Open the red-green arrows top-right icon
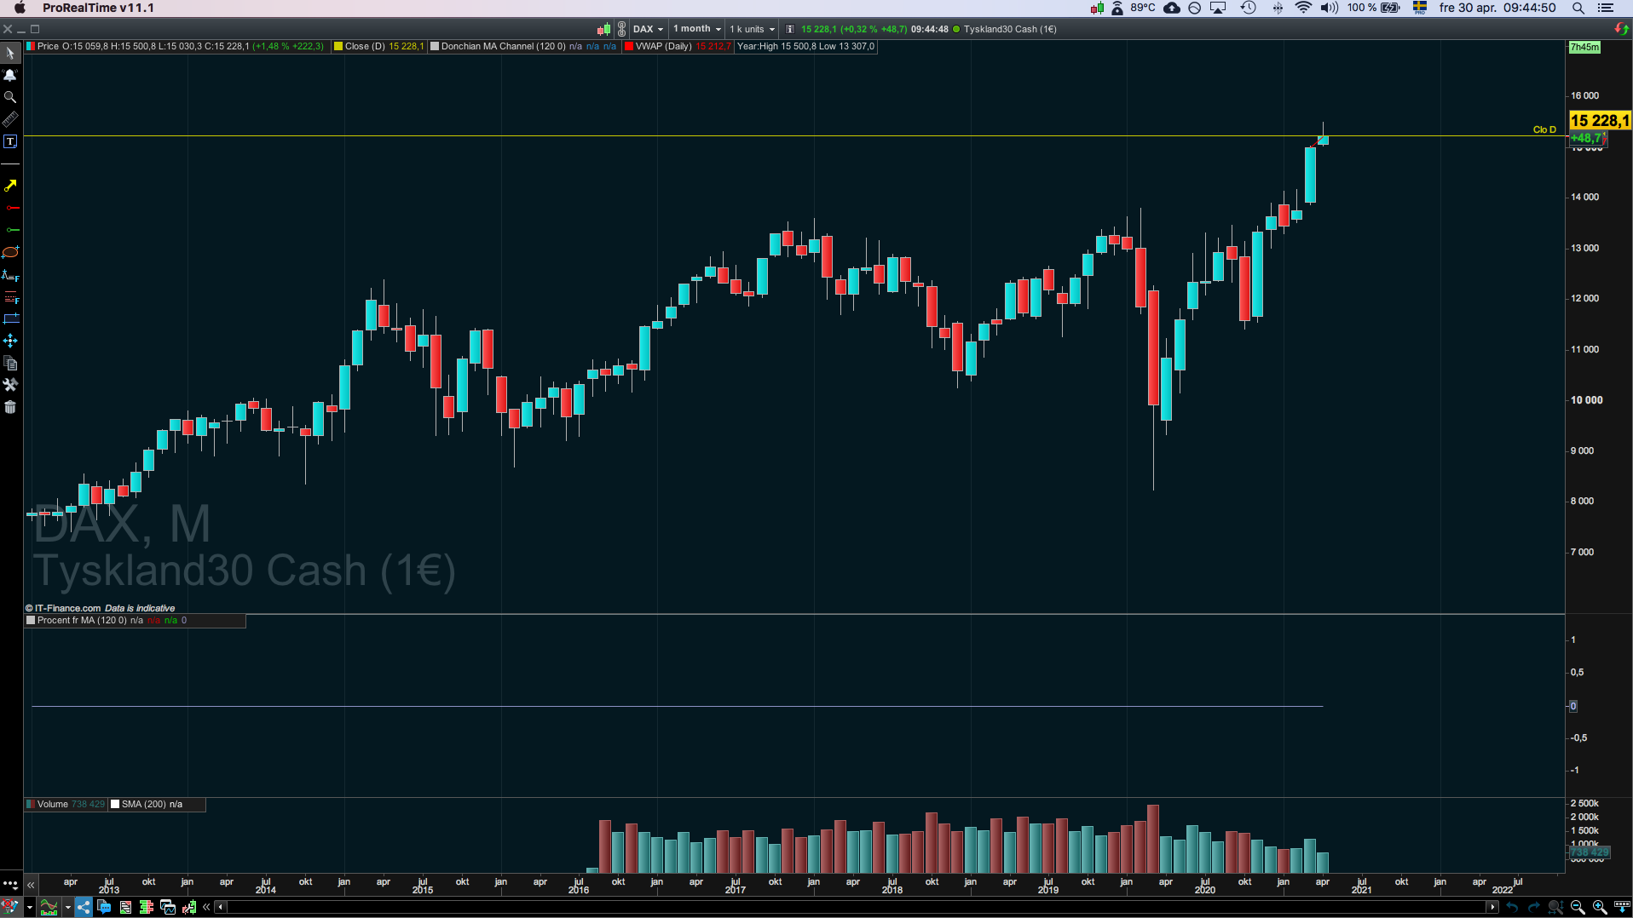Screen dimensions: 1633x918 point(1622,29)
